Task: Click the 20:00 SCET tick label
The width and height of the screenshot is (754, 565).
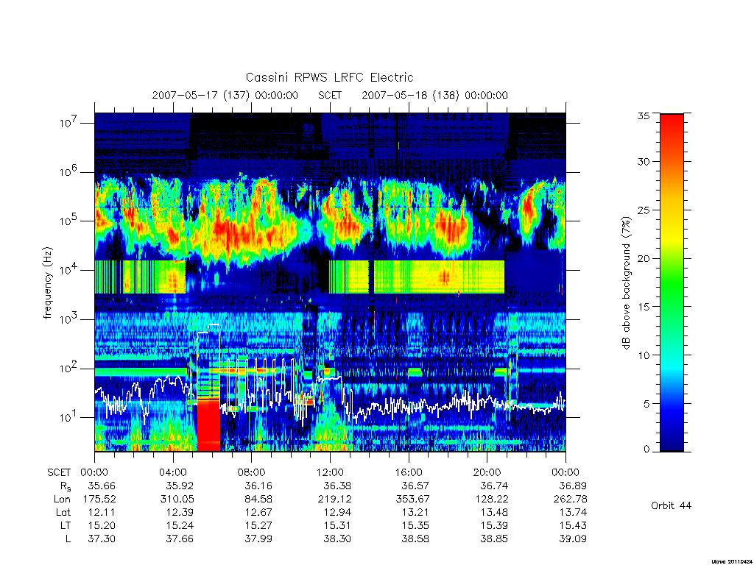Action: tap(487, 472)
